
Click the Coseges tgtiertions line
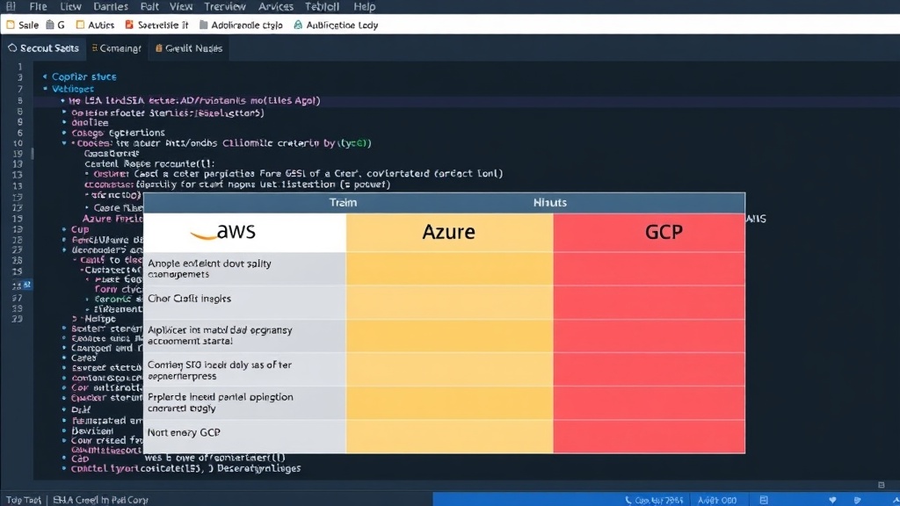pyautogui.click(x=119, y=133)
